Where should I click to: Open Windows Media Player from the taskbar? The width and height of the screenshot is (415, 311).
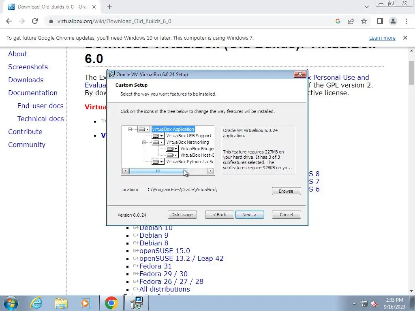[85, 303]
